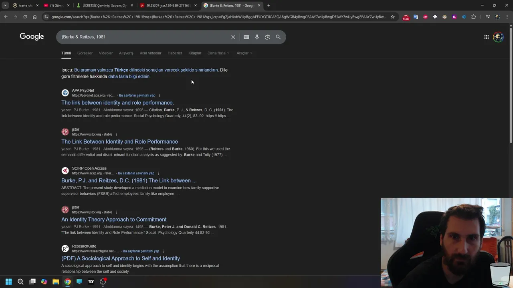Click the magnifier search submit icon
This screenshot has width=513, height=288.
point(278,37)
